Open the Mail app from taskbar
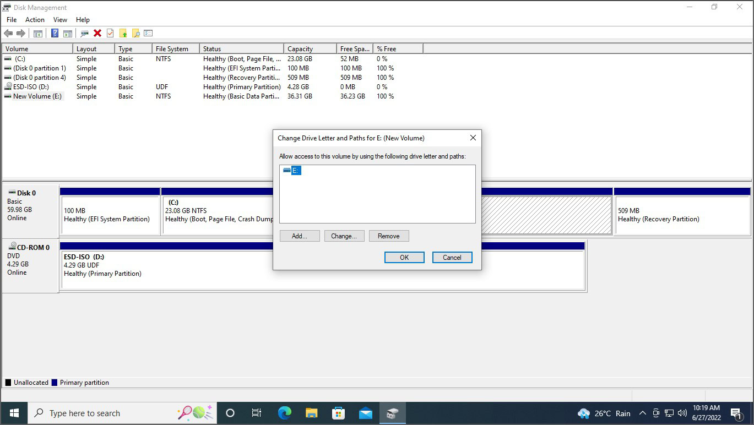Screen dimensions: 754x425 click(x=365, y=413)
